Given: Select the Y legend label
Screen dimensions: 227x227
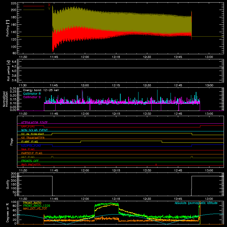Looking at the screenshot, I should pyautogui.click(x=49, y=9).
